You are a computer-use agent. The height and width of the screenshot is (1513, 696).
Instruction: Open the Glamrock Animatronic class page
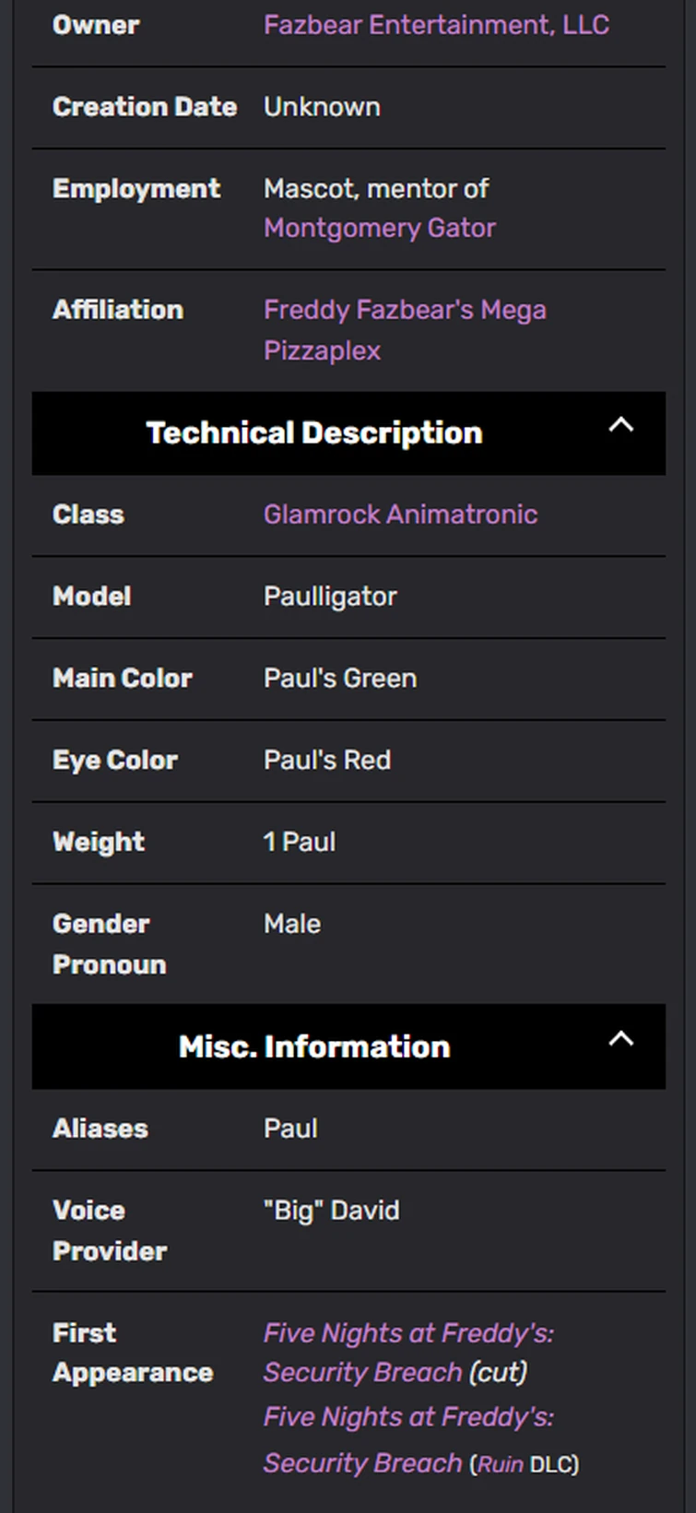(x=400, y=514)
